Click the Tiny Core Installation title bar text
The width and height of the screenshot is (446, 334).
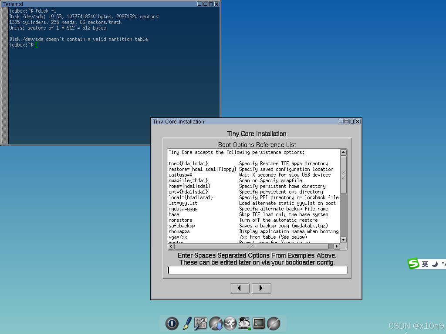pyautogui.click(x=178, y=122)
